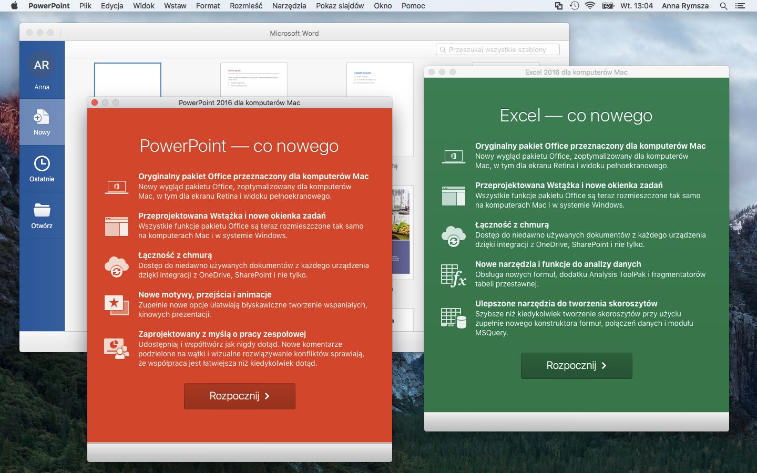Click the Anna Rymsza user menu
The width and height of the screenshot is (757, 473).
click(685, 6)
